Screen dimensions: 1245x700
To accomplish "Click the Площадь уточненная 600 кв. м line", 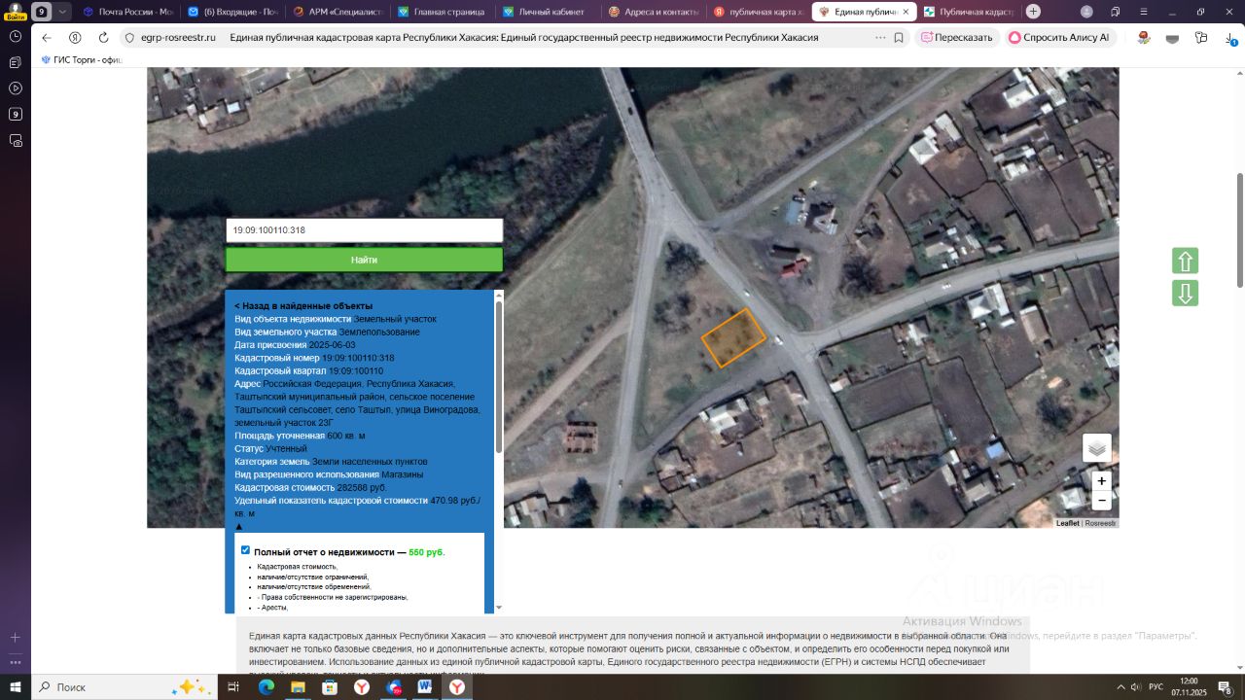I will coord(300,436).
